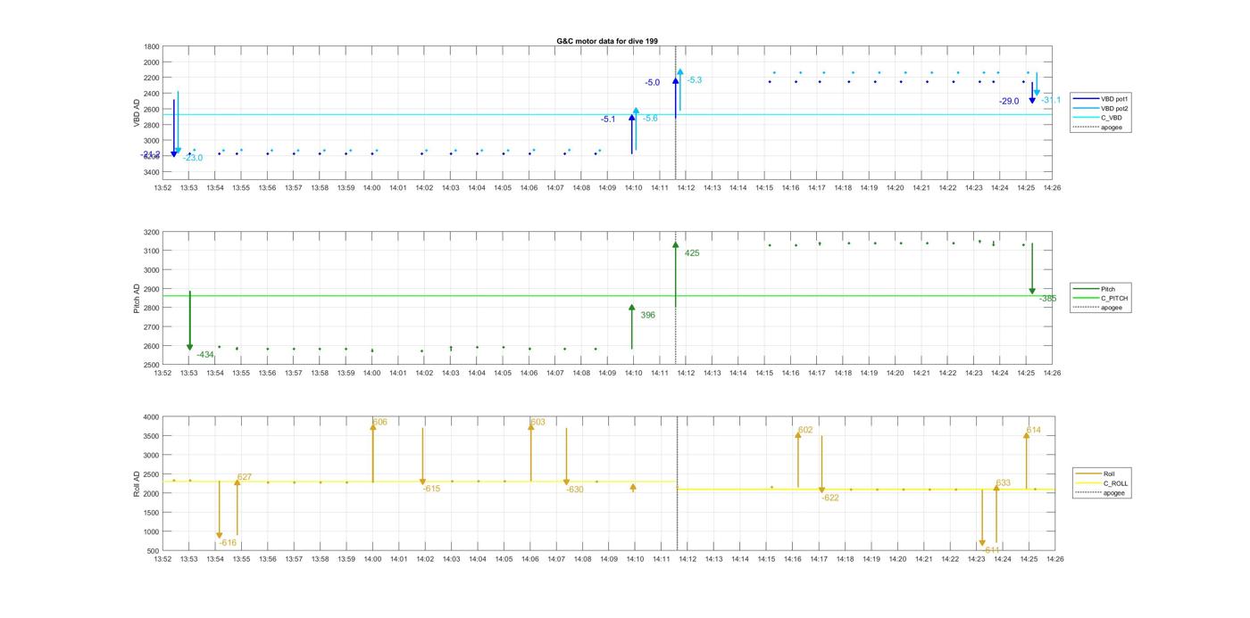This screenshot has width=1250, height=618.
Task: Click the "-622" roll data label
Action: 830,498
